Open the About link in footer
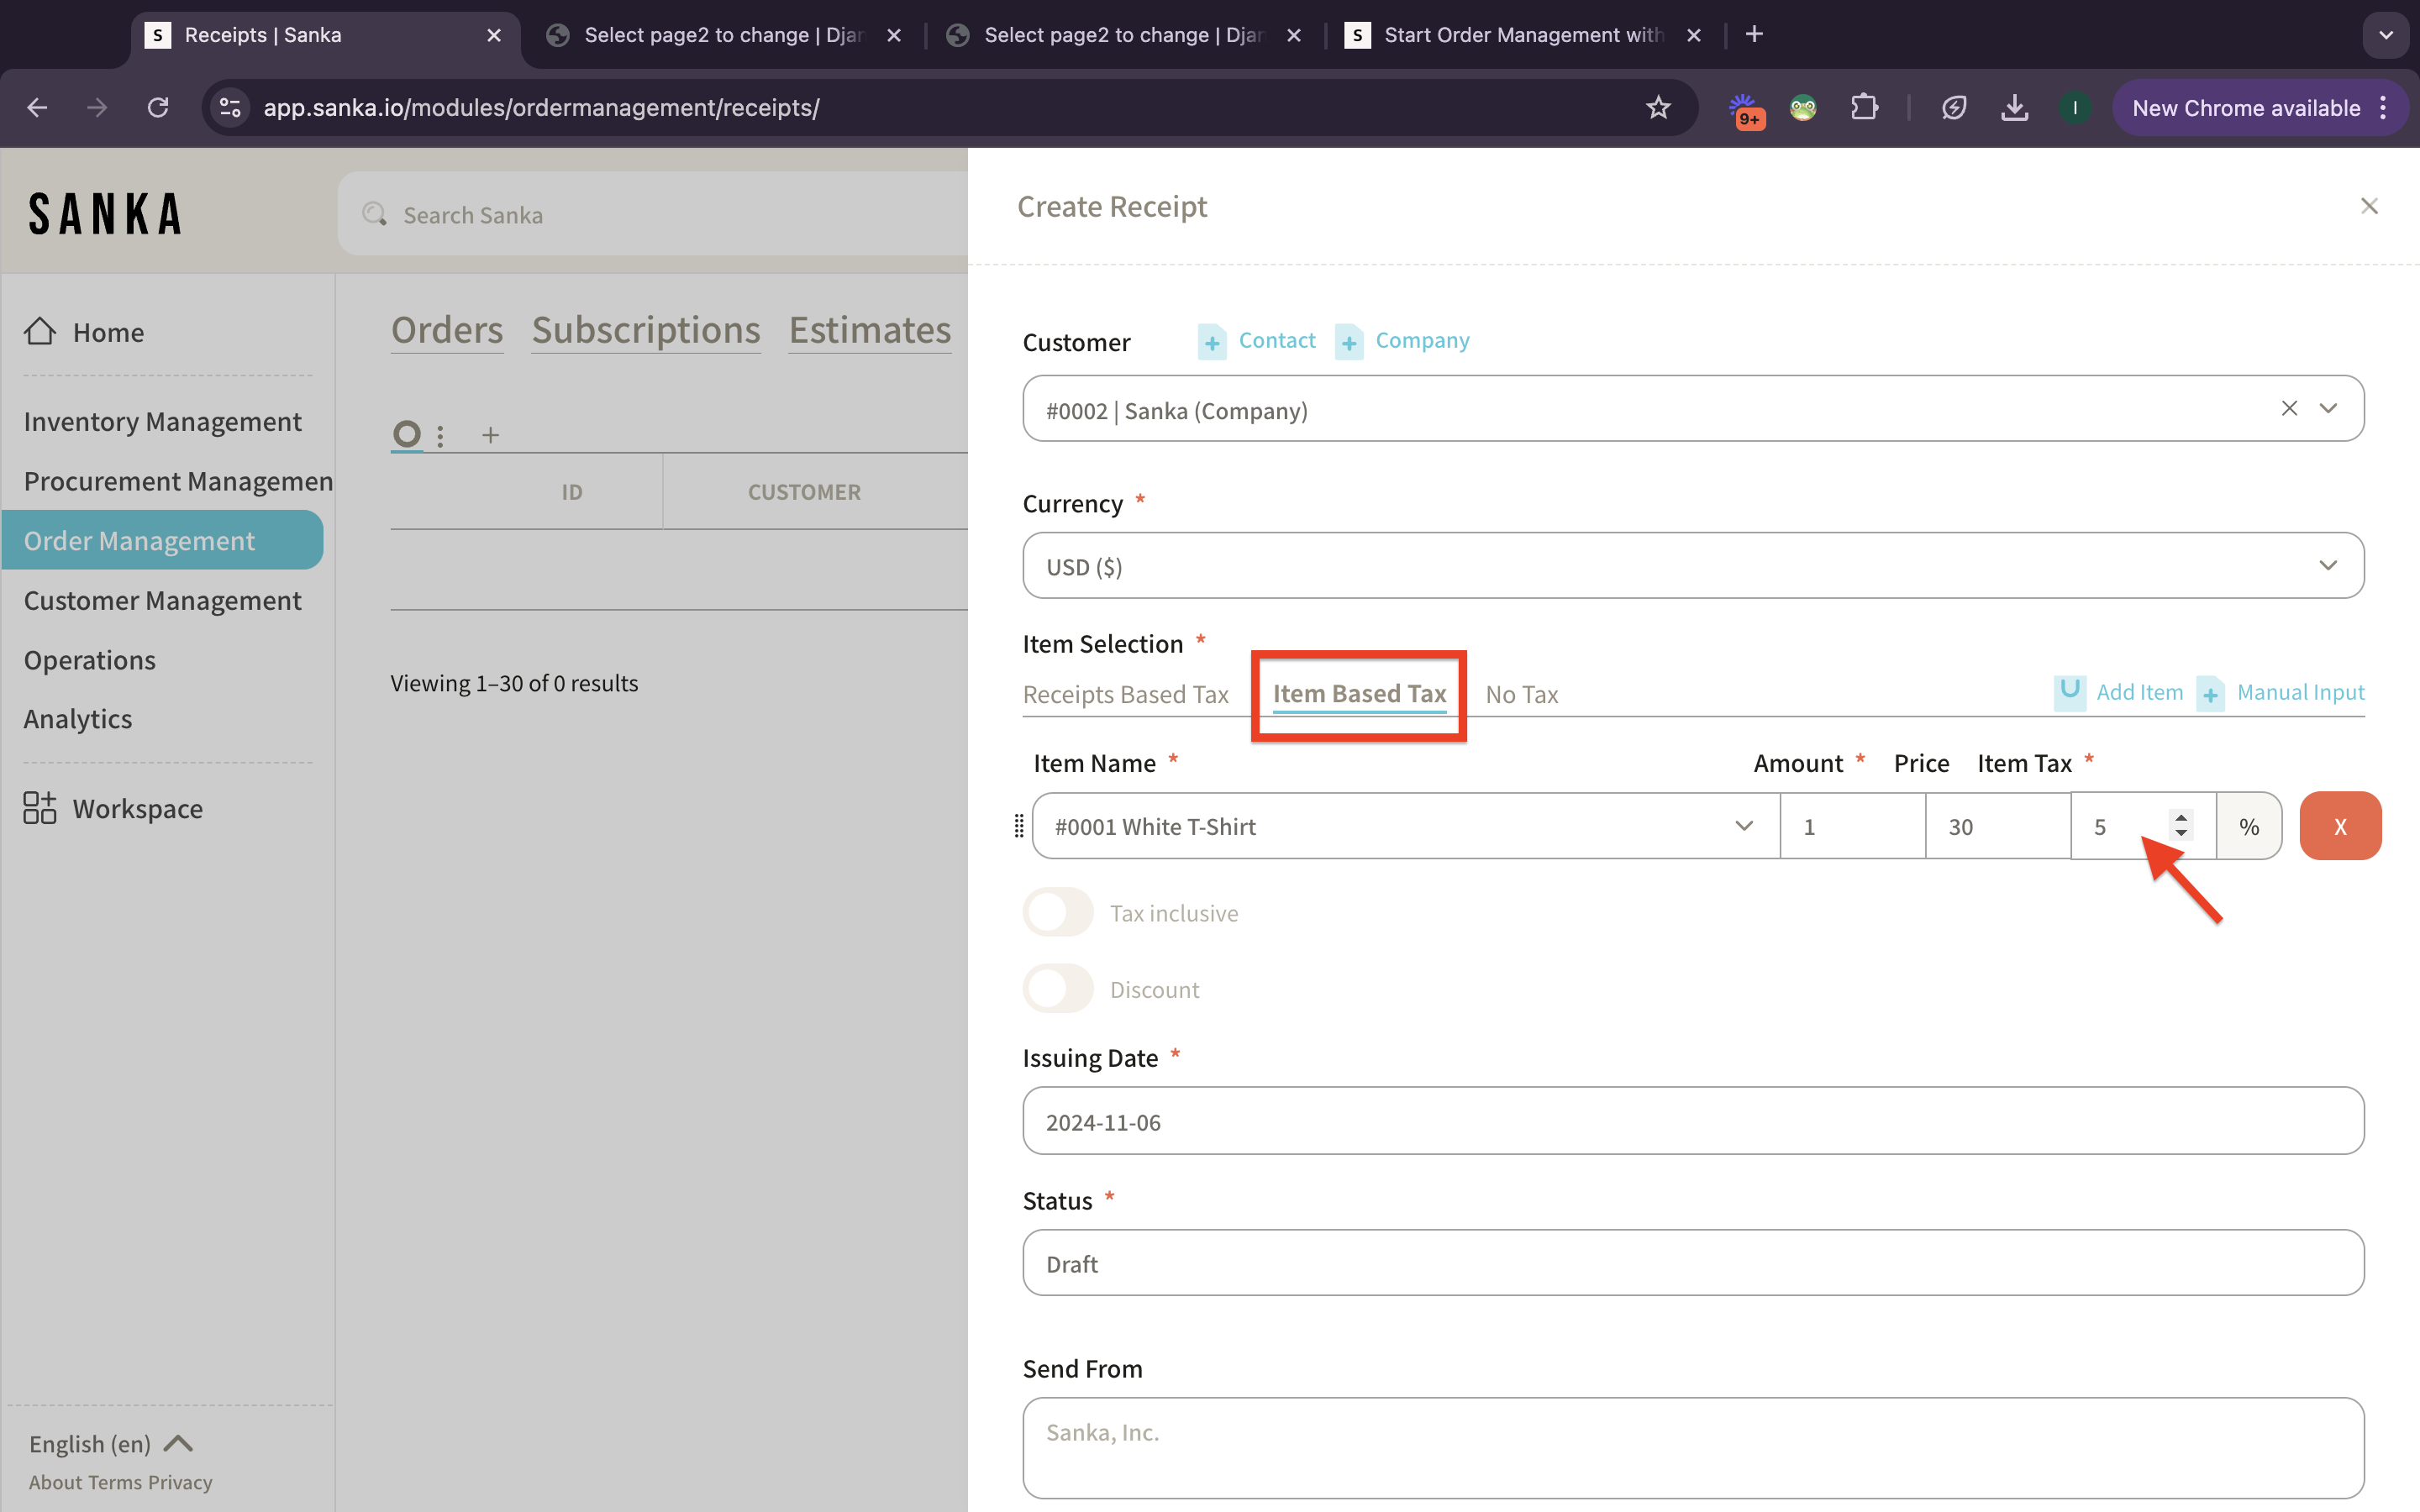The width and height of the screenshot is (2420, 1512). 55,1482
